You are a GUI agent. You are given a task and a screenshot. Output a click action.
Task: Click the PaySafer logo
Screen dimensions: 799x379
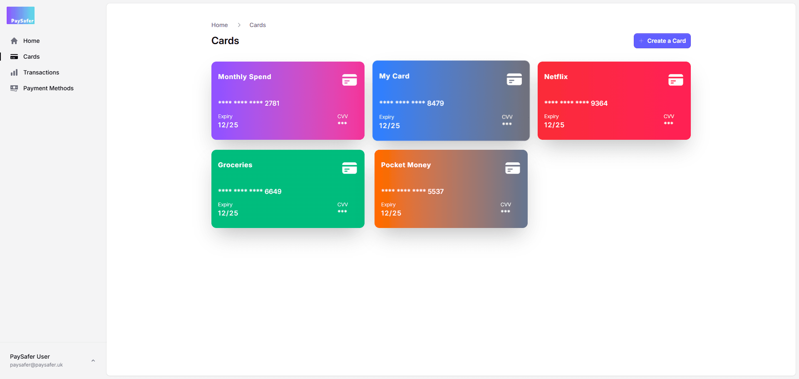pos(21,15)
